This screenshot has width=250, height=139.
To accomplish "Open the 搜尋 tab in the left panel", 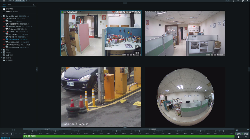I will click(10, 4).
